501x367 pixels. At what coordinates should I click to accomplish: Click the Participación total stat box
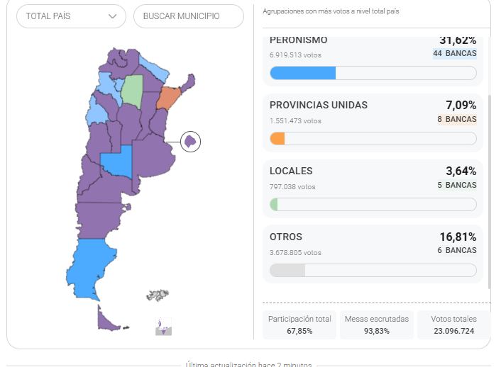tap(299, 324)
